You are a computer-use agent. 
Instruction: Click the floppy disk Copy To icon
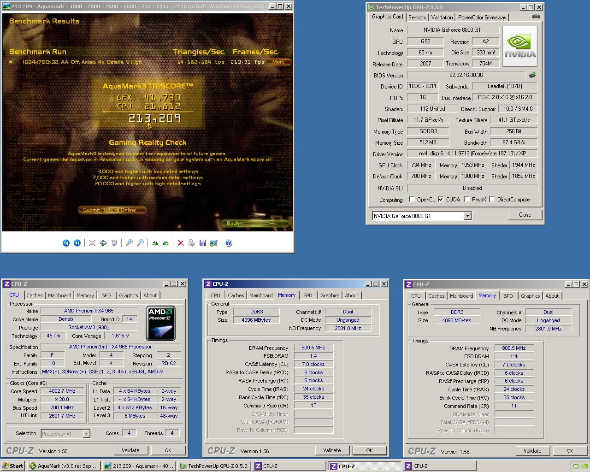click(203, 243)
